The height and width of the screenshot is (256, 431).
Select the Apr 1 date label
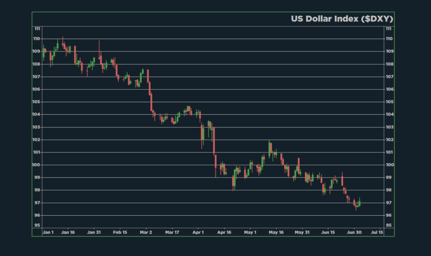coord(198,232)
